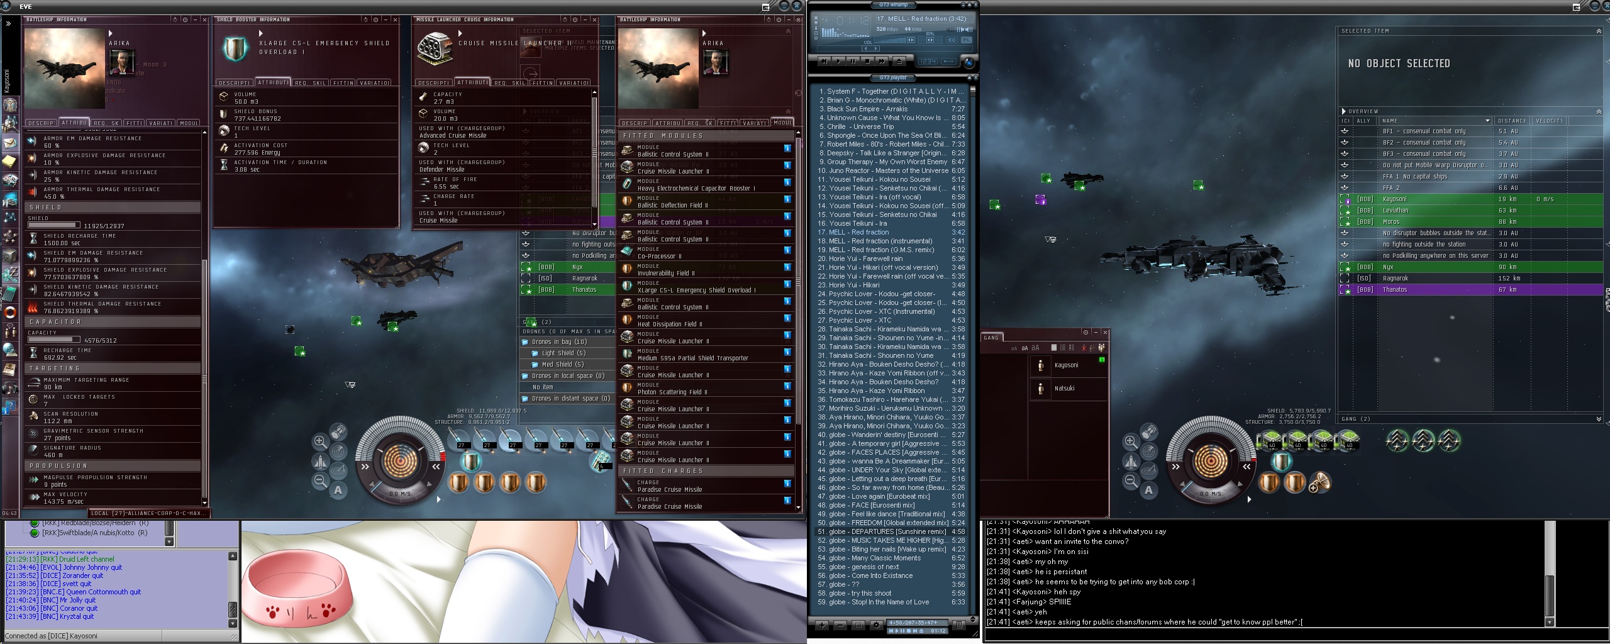Open Fitting tab in Shield Booster Information
Image resolution: width=1610 pixels, height=644 pixels.
pyautogui.click(x=343, y=82)
